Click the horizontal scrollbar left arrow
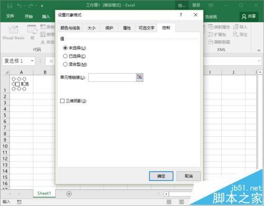This screenshot has width=264, height=206. click(x=166, y=194)
